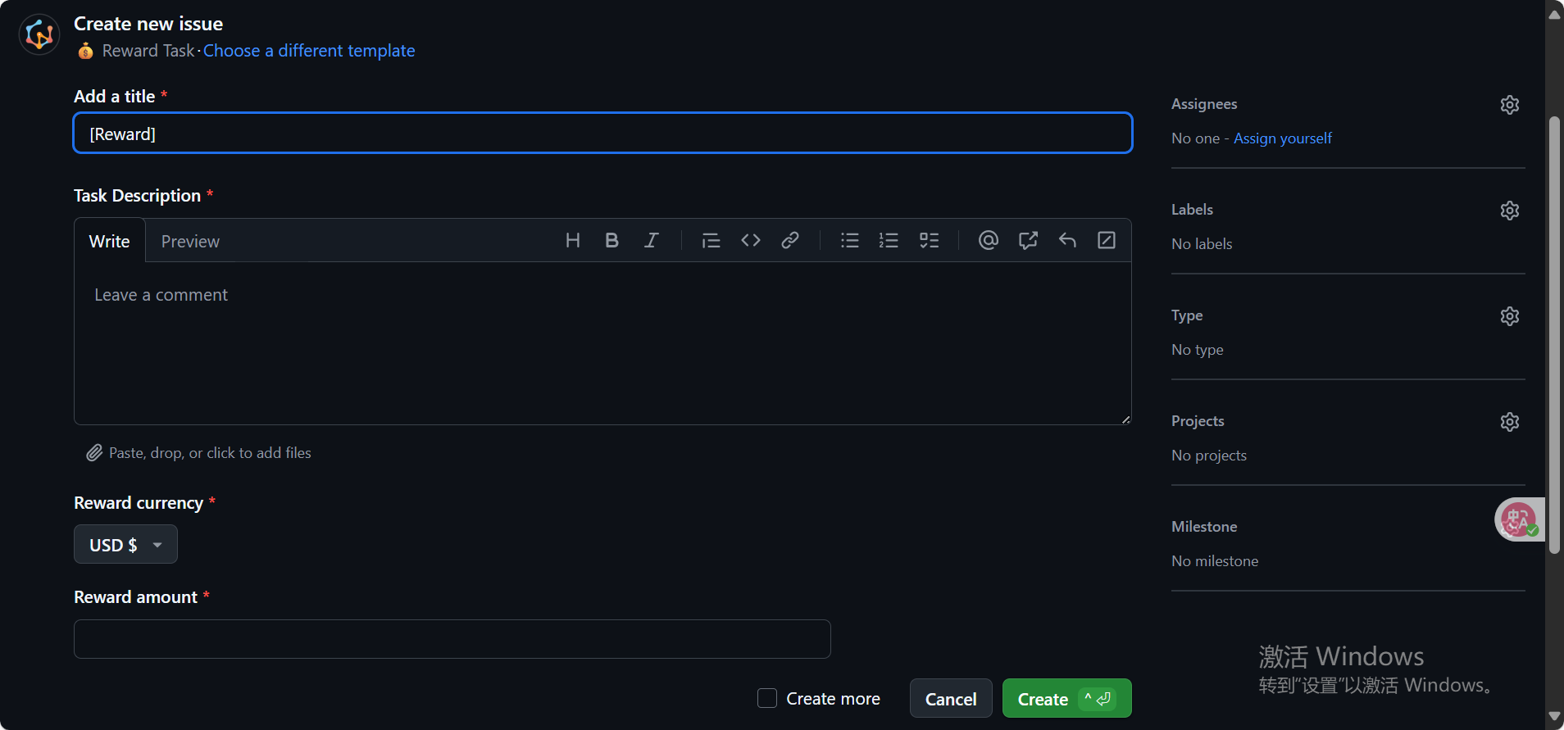Insert a task list

pos(929,240)
